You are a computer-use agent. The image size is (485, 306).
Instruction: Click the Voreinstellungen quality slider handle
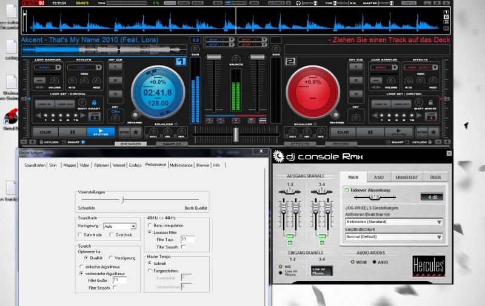click(123, 200)
